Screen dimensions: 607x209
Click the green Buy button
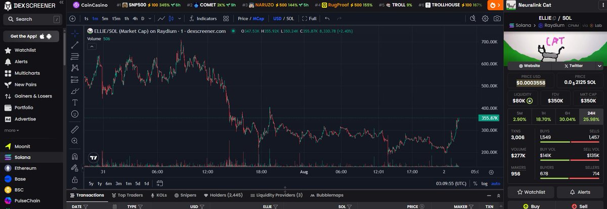point(531,206)
